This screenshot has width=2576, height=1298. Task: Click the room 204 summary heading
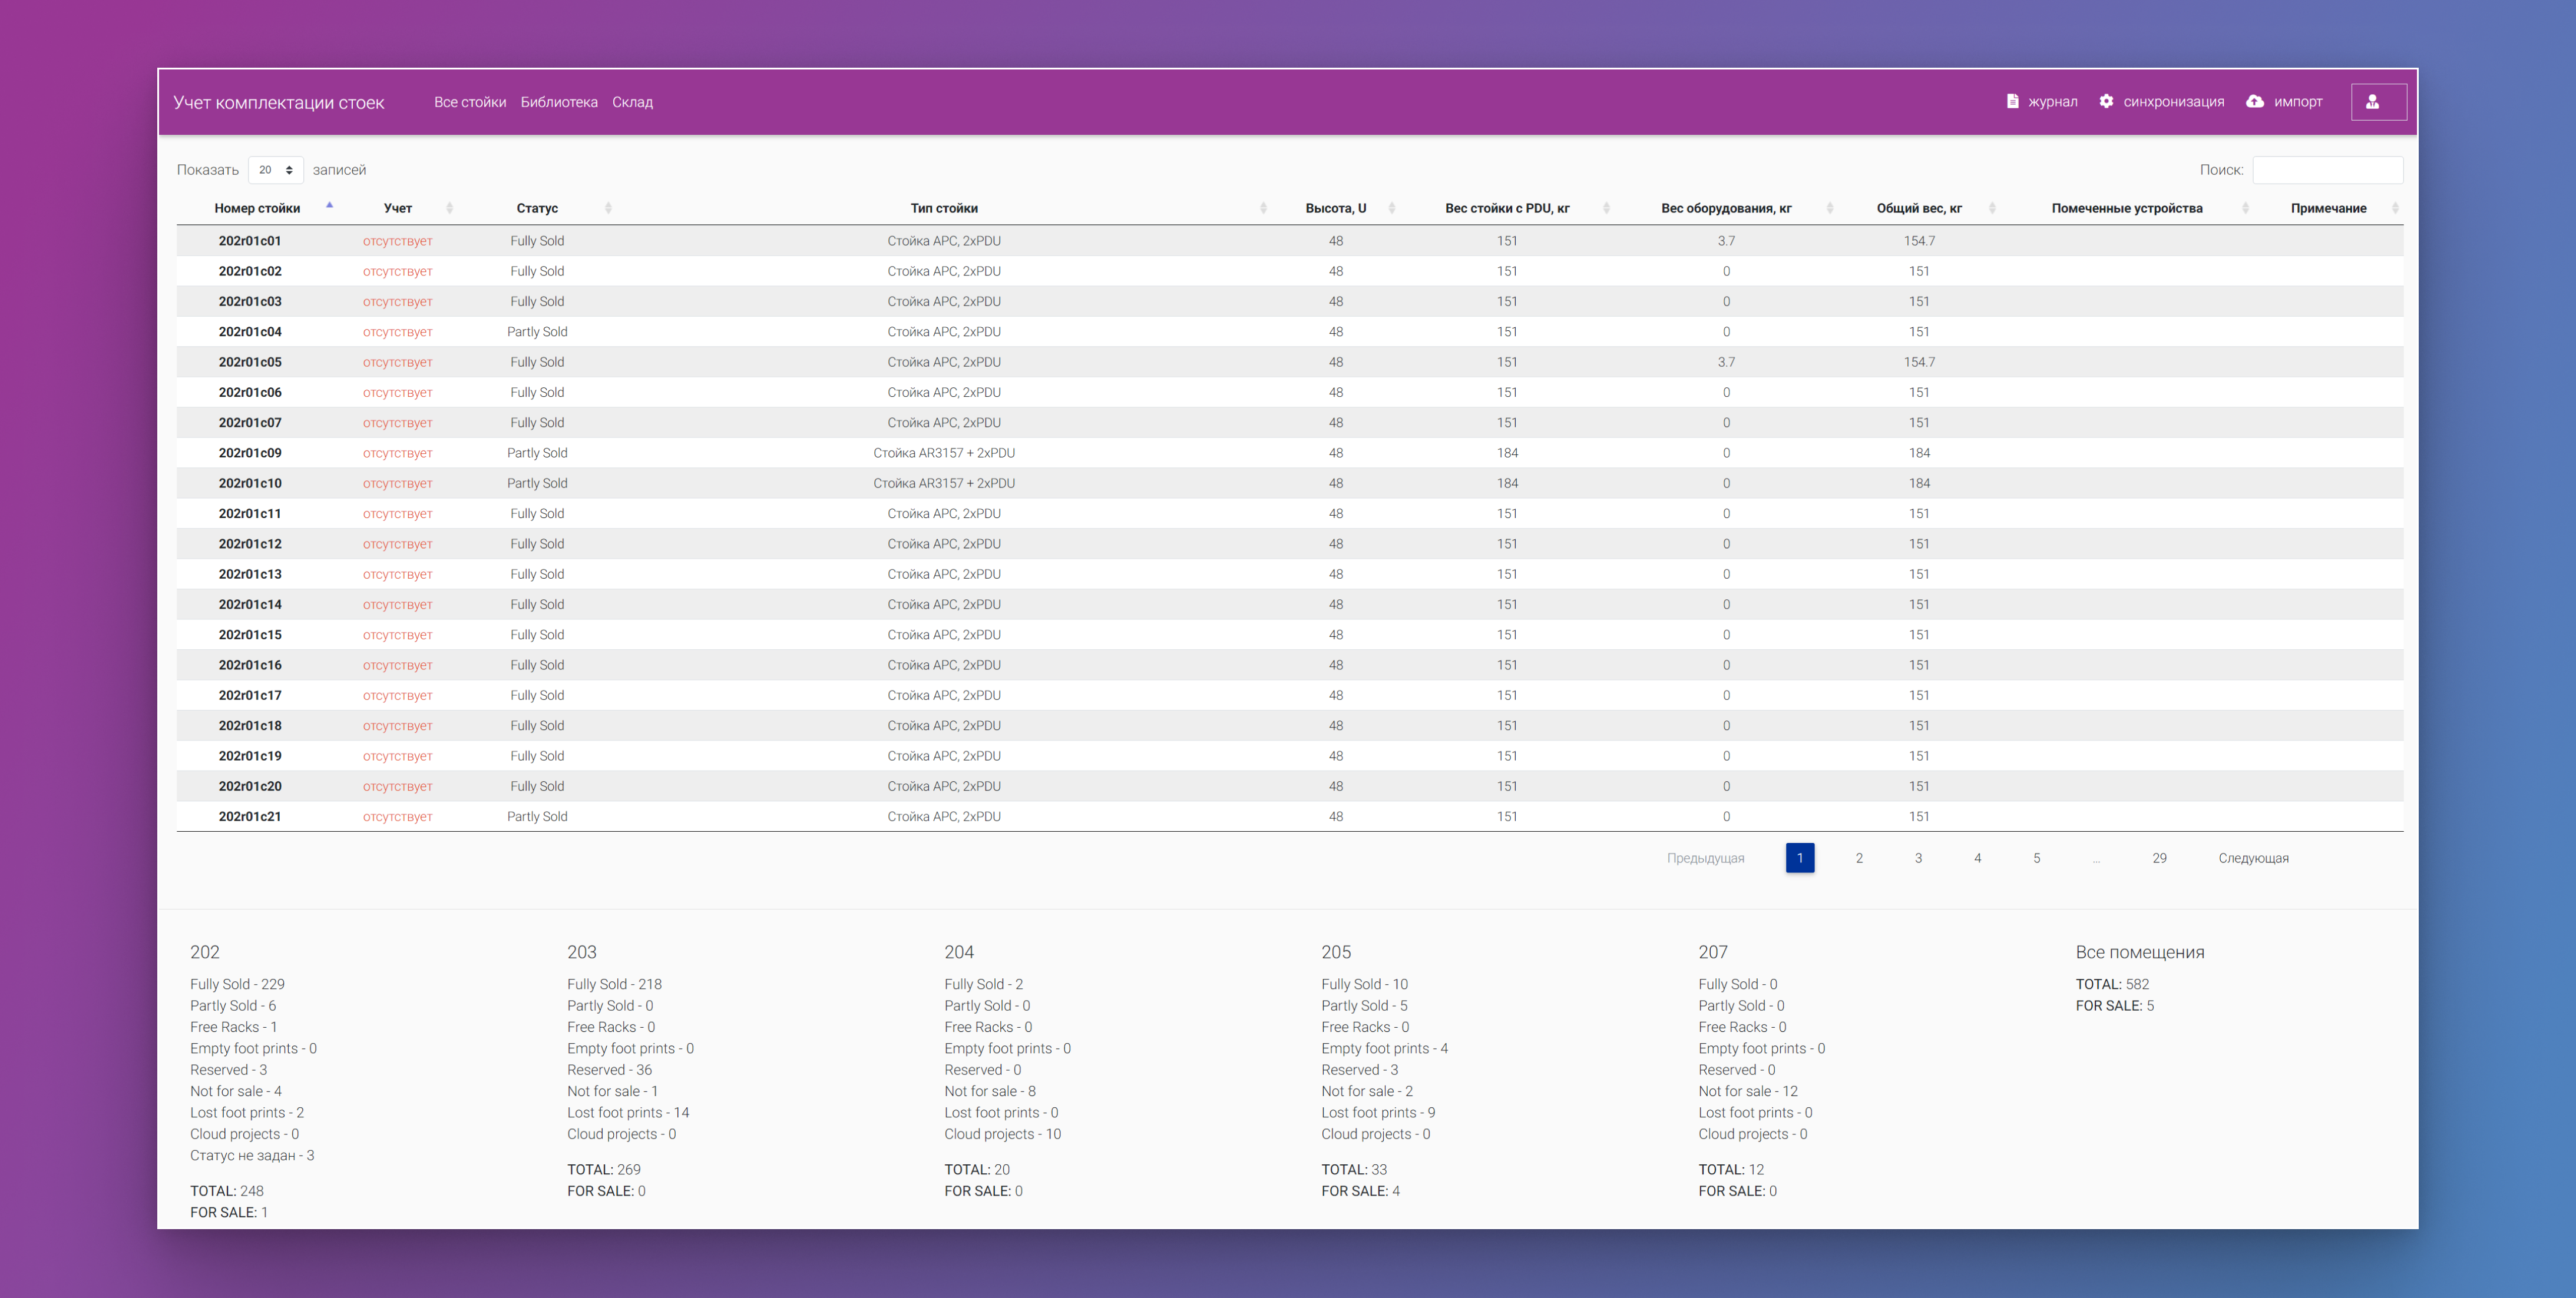pos(959,952)
